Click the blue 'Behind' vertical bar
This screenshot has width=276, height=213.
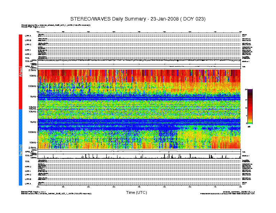pos(21,147)
